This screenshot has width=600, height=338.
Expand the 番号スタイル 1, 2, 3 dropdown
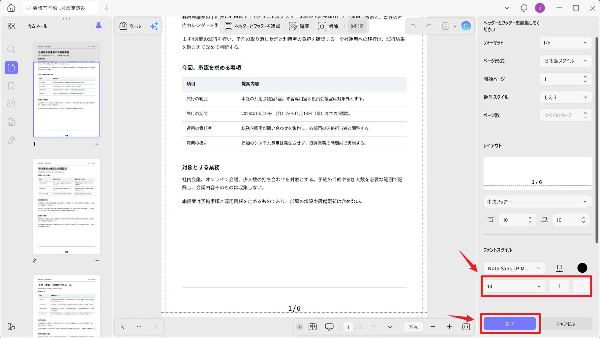[566, 97]
